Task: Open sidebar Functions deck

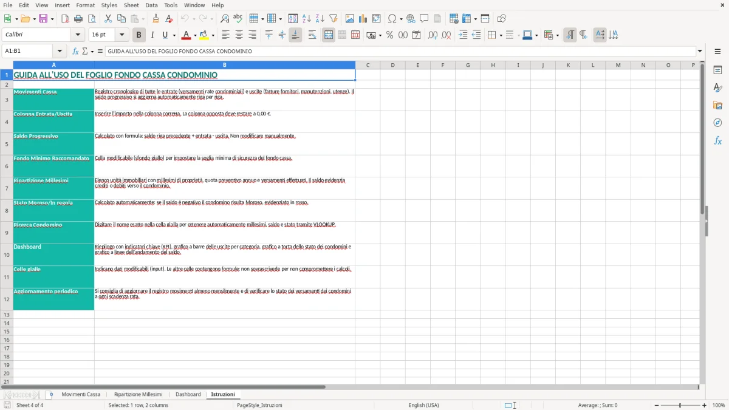Action: 717,141
